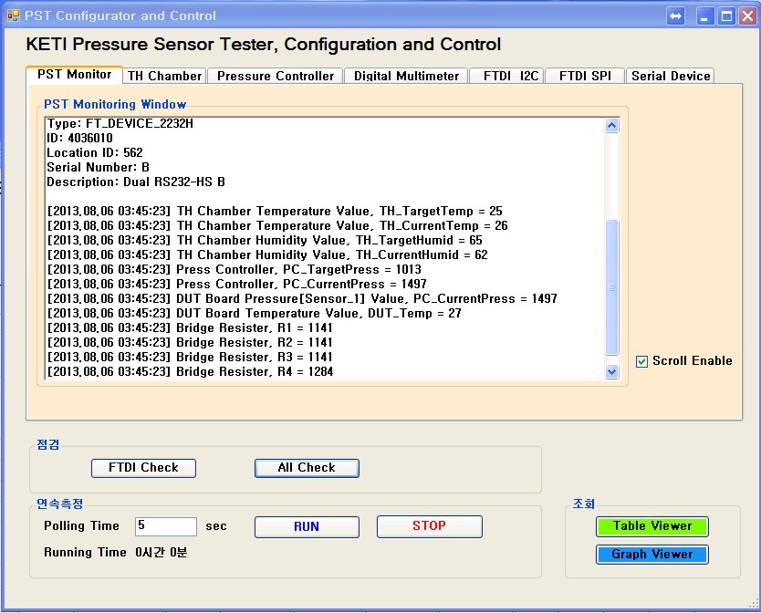Click the 'ID: 4036010' log line
The image size is (761, 613).
point(79,139)
